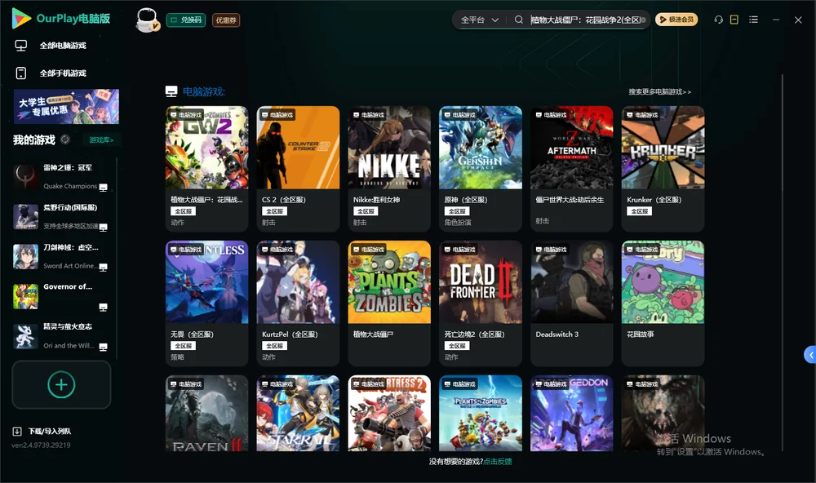Expand the 全平台 platform dropdown
Image resolution: width=816 pixels, height=483 pixels.
(x=479, y=20)
